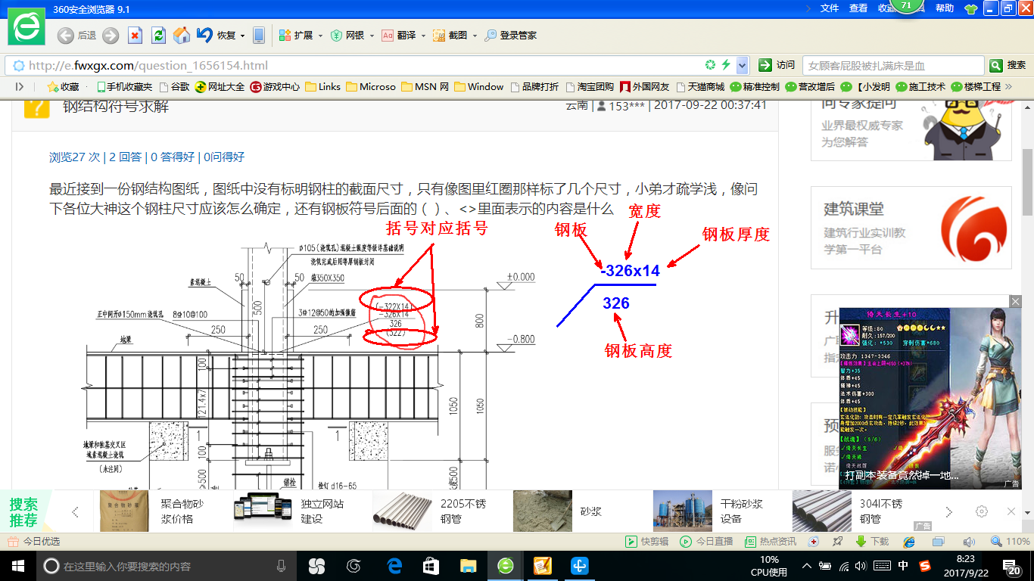Close the search recommendation bar
This screenshot has width=1034, height=581.
pos(1011,511)
